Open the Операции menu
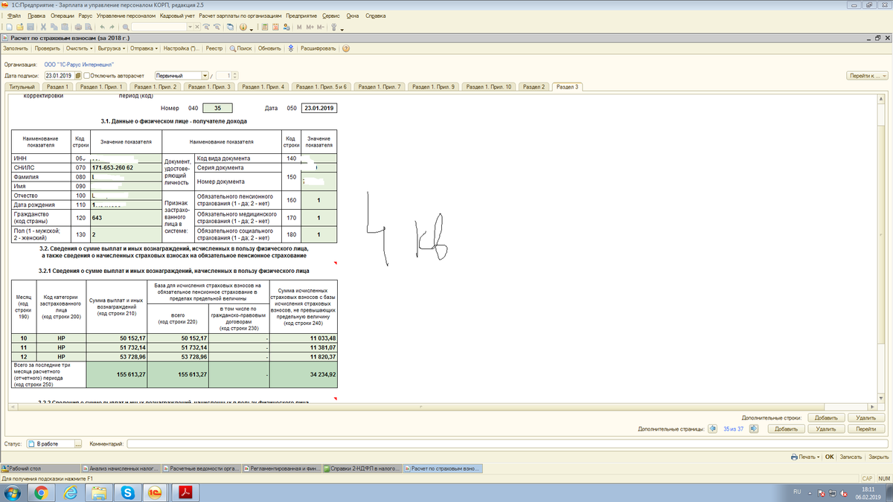Image resolution: width=893 pixels, height=502 pixels. pyautogui.click(x=62, y=16)
